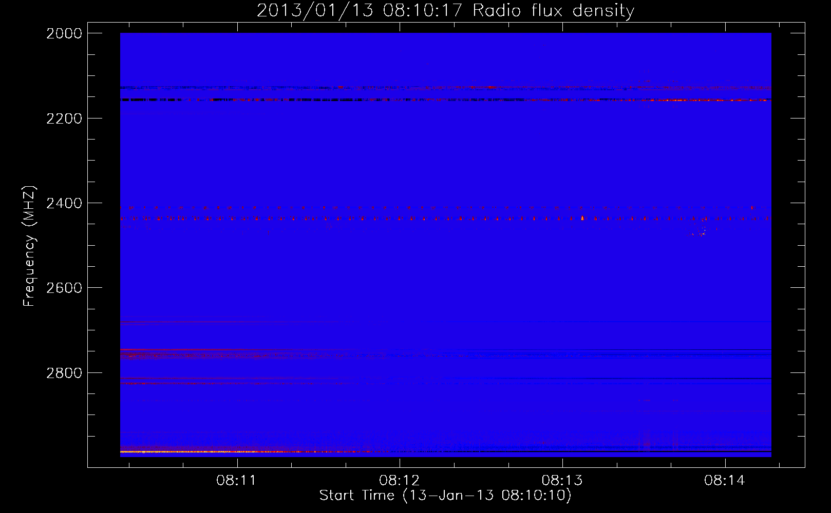The height and width of the screenshot is (513, 831).
Task: Click the 08:13 time axis label
Action: coord(562,481)
